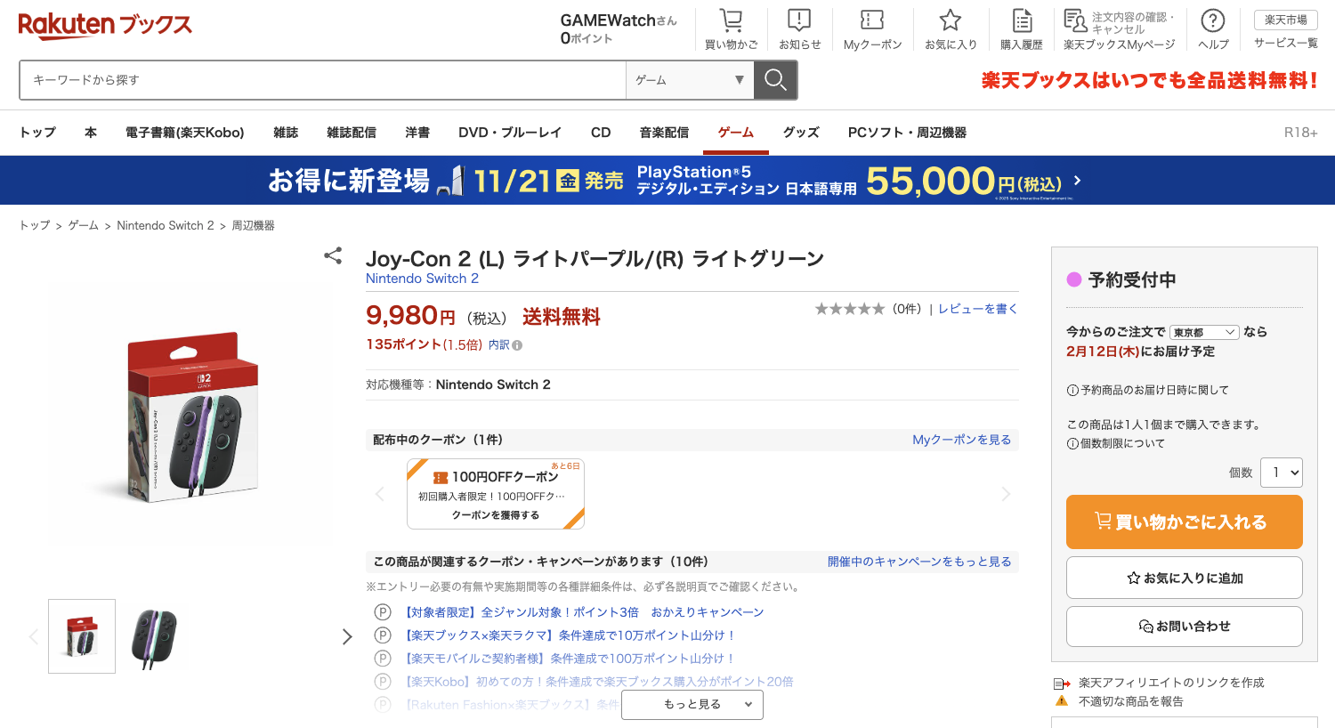Open the 音楽配信 navigation tab

click(664, 133)
